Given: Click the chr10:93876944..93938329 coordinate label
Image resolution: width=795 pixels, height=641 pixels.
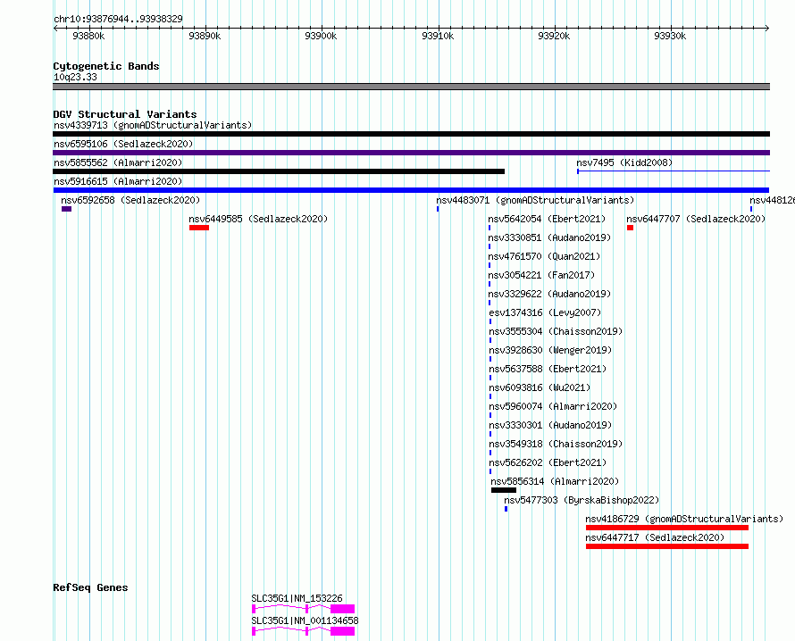Looking at the screenshot, I should [x=118, y=19].
